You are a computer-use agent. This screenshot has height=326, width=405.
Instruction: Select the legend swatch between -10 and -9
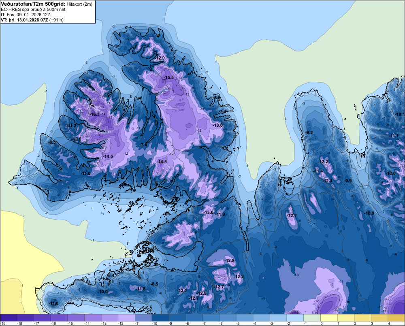click(x=160, y=318)
